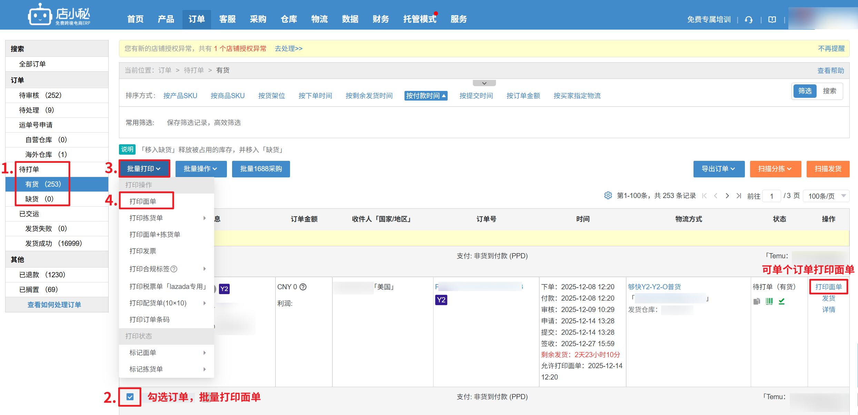
Task: Go to next page arrow
Action: (727, 196)
